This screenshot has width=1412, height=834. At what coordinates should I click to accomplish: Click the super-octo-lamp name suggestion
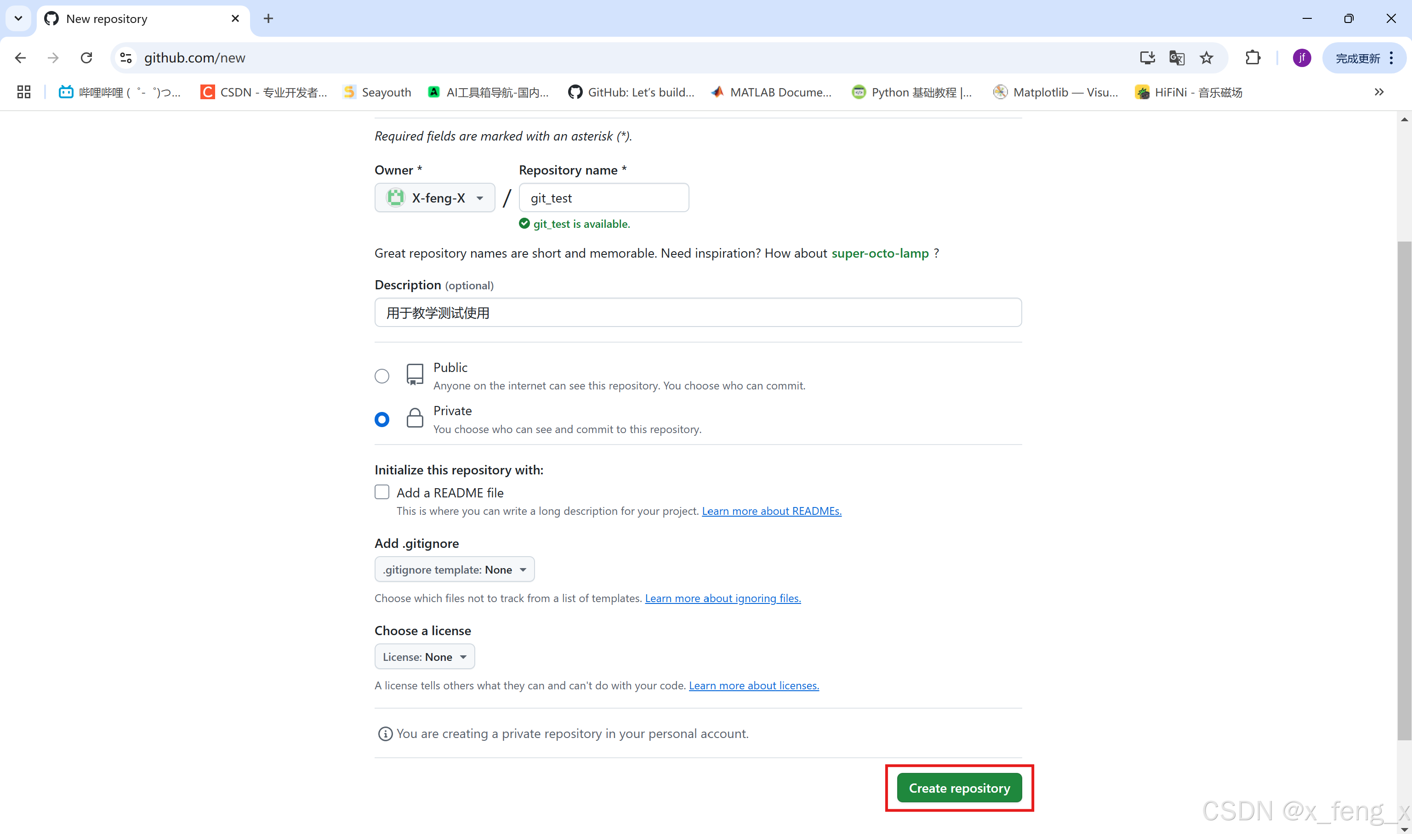pos(880,254)
